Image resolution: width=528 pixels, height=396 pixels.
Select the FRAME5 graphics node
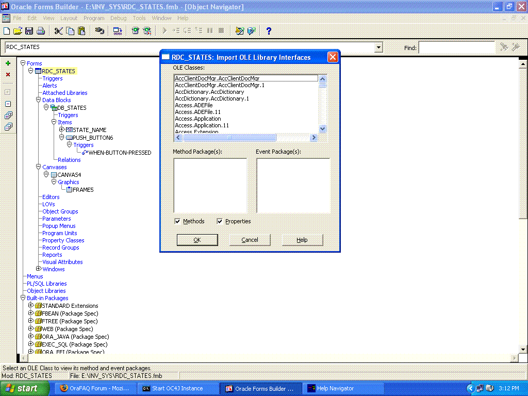tap(83, 190)
